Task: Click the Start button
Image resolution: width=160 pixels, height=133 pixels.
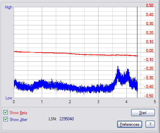Action: pos(143,113)
